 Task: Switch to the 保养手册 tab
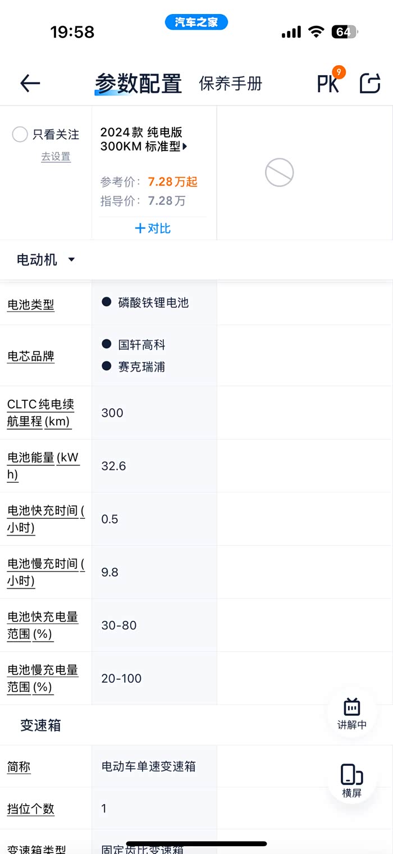(231, 84)
